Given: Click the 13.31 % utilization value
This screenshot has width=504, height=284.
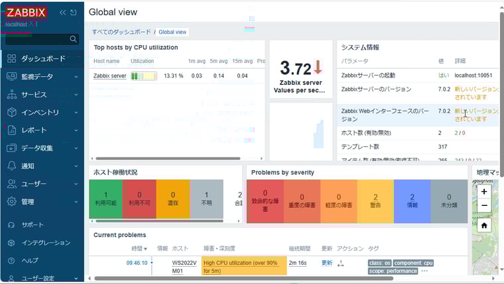Looking at the screenshot, I should tap(174, 75).
